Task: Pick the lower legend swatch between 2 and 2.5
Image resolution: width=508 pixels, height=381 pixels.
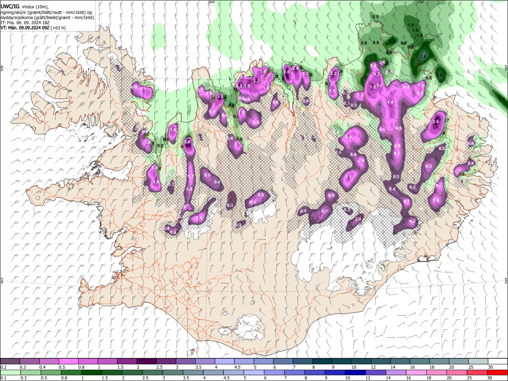Action: coord(132,372)
